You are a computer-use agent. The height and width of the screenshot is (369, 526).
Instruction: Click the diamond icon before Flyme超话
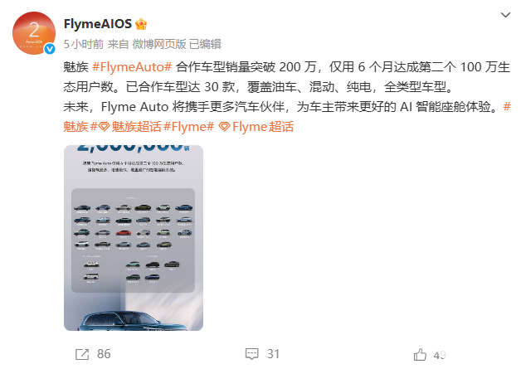pos(224,127)
